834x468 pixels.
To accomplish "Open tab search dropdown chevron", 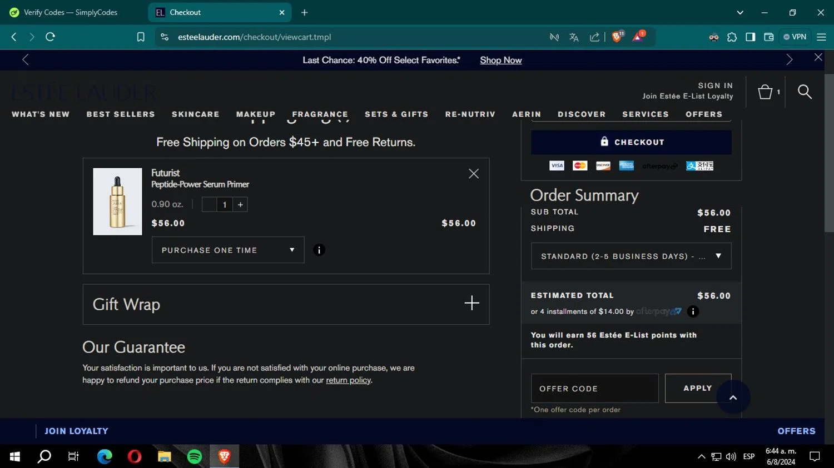I will click(740, 12).
